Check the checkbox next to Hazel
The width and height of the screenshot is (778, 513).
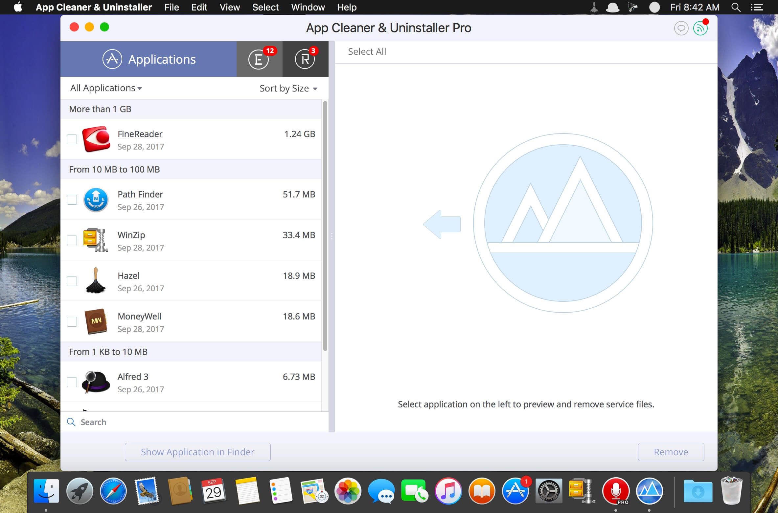[x=72, y=281]
